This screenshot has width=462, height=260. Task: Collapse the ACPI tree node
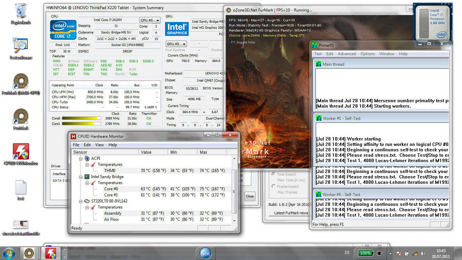pyautogui.click(x=81, y=158)
